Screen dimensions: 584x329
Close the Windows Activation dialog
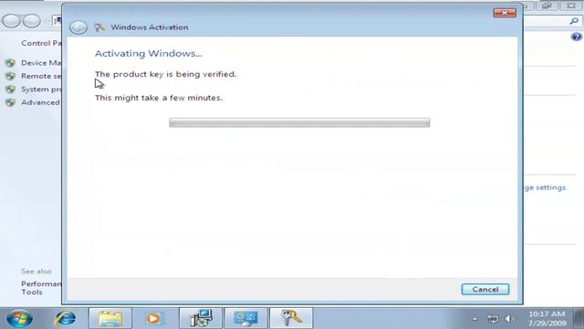(x=505, y=13)
